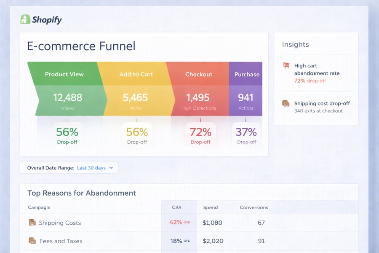The height and width of the screenshot is (253, 379).
Task: Click the 72% drop-off badge under Checkout
Action: pyautogui.click(x=200, y=135)
